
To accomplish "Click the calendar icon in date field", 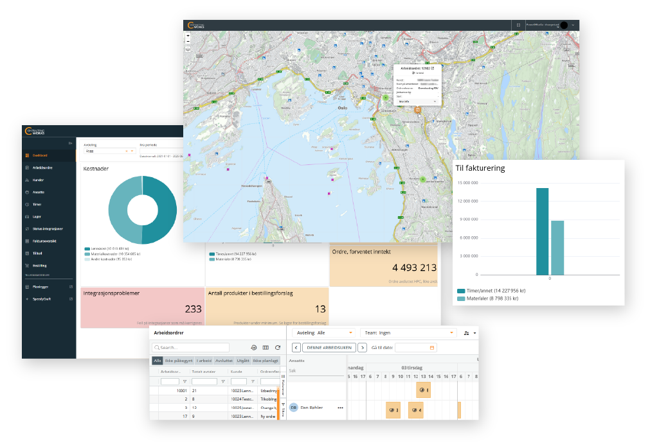I will [x=431, y=347].
